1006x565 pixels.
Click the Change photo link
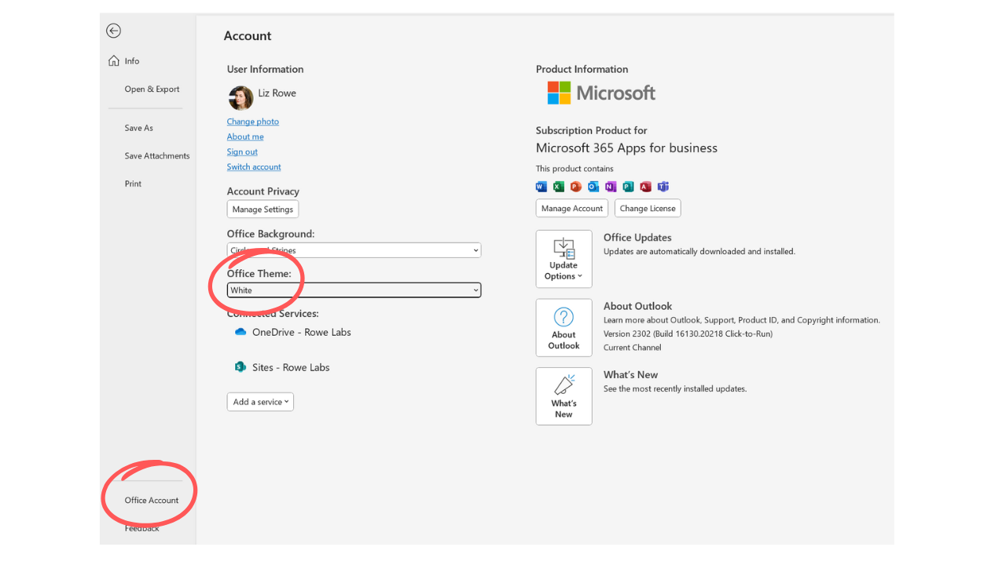[253, 122]
